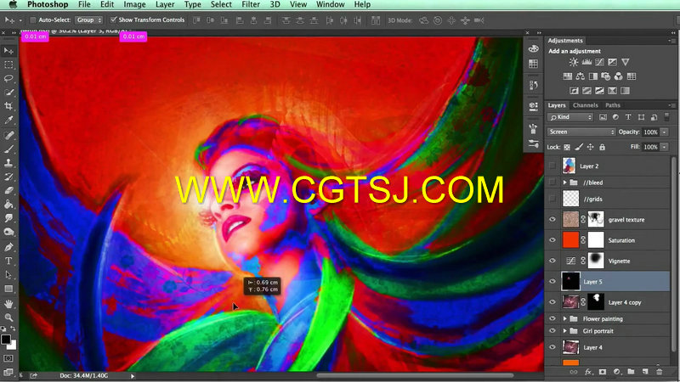This screenshot has height=382, width=680.
Task: Select the Eraser tool
Action: 8,190
